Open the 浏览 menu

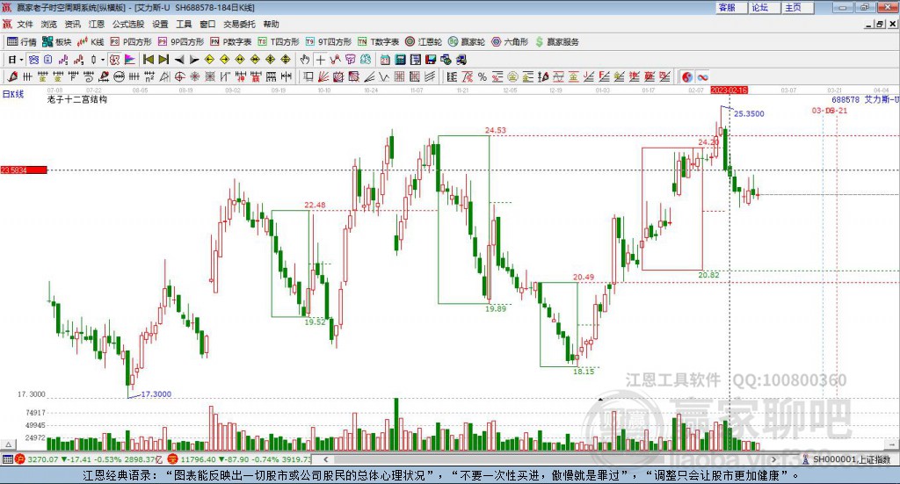49,24
